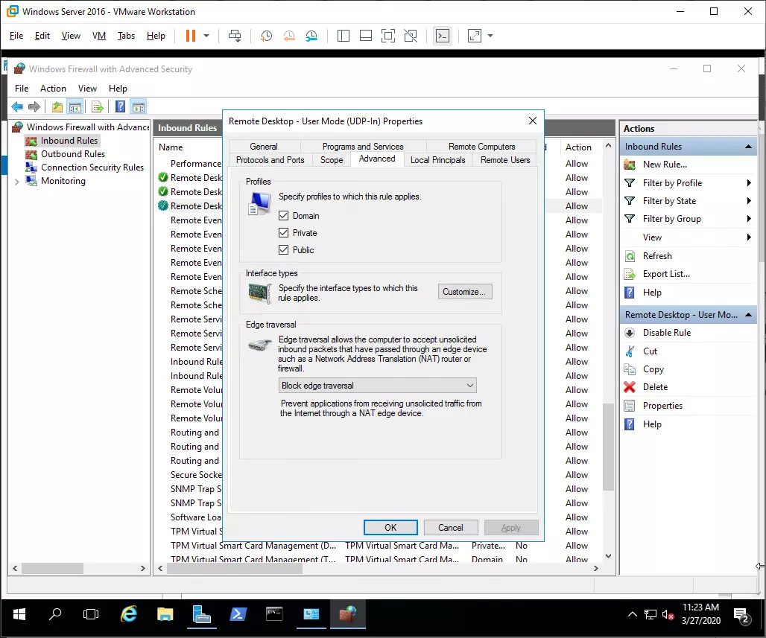Image resolution: width=766 pixels, height=638 pixels.
Task: Toggle the Public profile checkbox
Action: tap(283, 250)
